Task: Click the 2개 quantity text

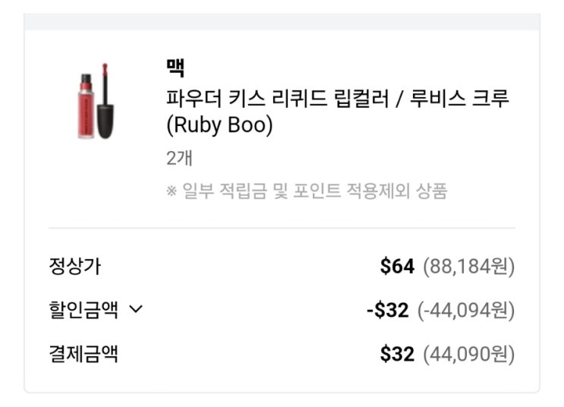Action: tap(178, 159)
